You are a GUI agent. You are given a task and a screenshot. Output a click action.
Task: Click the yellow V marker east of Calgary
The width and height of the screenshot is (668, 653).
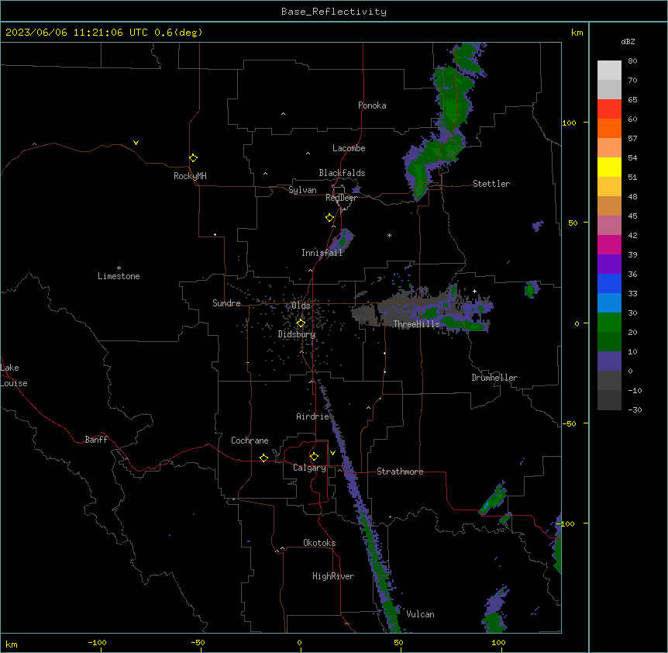pos(332,453)
